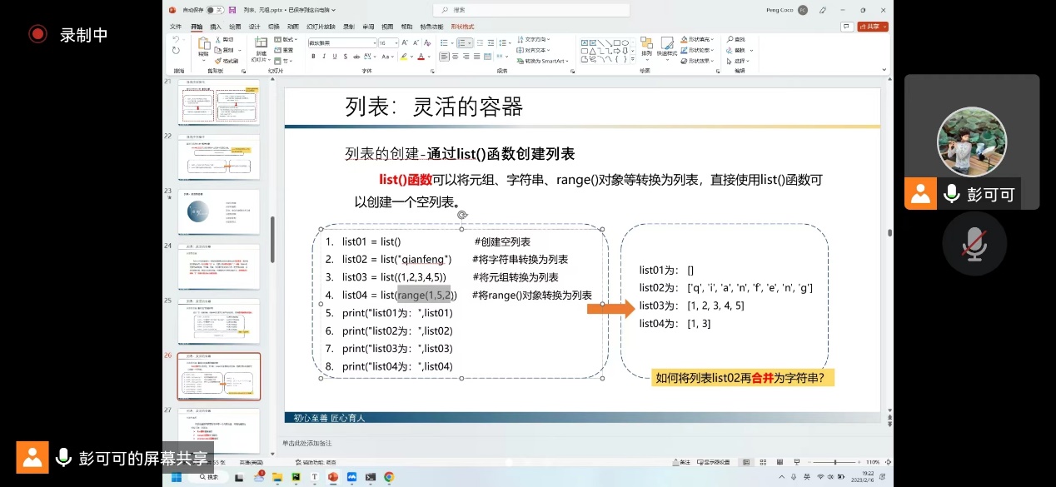Screen dimensions: 1056x487
Task: Unmute the microphone in the meeting panel
Action: pyautogui.click(x=974, y=243)
